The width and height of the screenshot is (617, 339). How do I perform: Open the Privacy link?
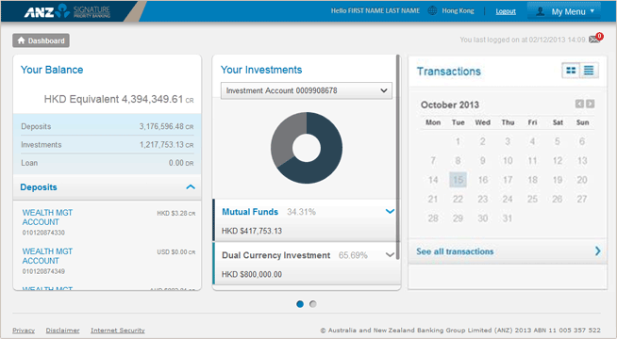(24, 331)
